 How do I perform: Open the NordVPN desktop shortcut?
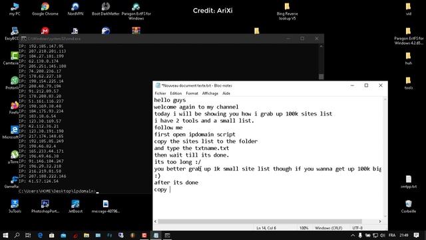pos(75,9)
